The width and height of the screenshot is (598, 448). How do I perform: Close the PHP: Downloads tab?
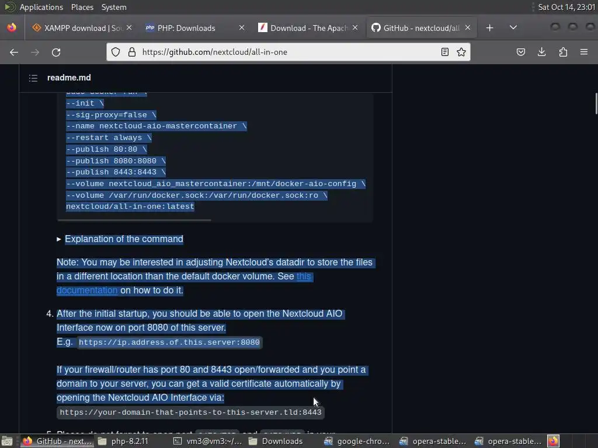(x=242, y=27)
